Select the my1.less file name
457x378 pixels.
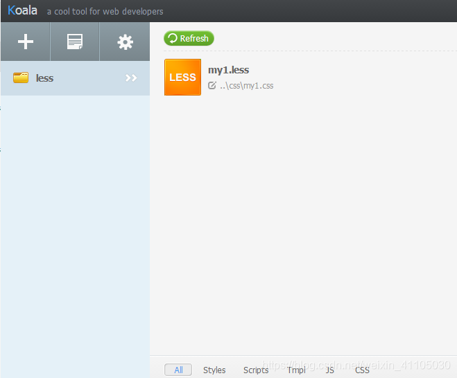[229, 70]
